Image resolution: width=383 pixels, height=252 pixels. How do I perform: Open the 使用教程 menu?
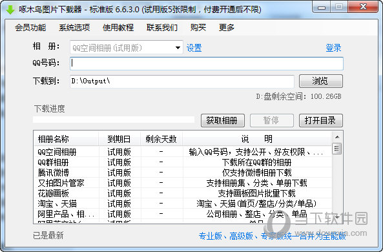(118, 27)
